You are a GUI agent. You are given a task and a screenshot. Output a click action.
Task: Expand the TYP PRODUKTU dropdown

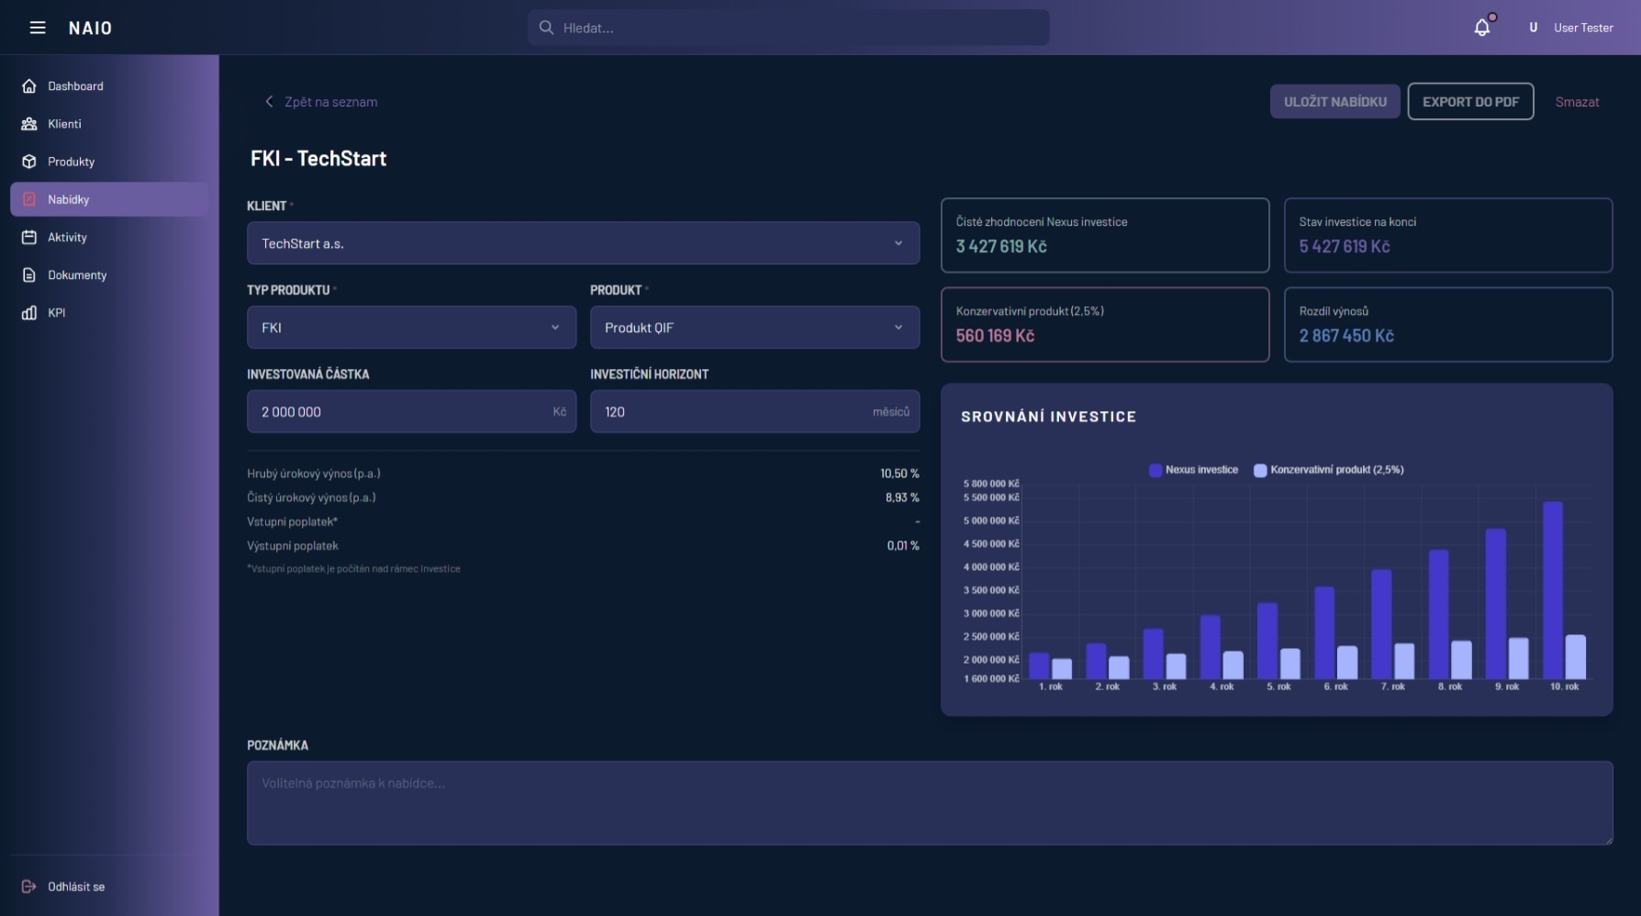(410, 327)
